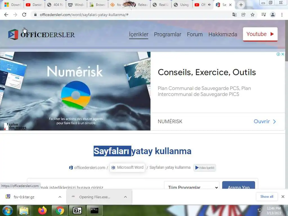This screenshot has width=288, height=216.
Task: Open the İçerikler menu
Action: pyautogui.click(x=138, y=34)
